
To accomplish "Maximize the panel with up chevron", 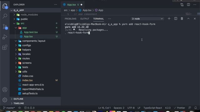I will [x=188, y=19].
